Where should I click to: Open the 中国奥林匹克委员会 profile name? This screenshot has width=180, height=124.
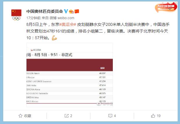point(45,11)
